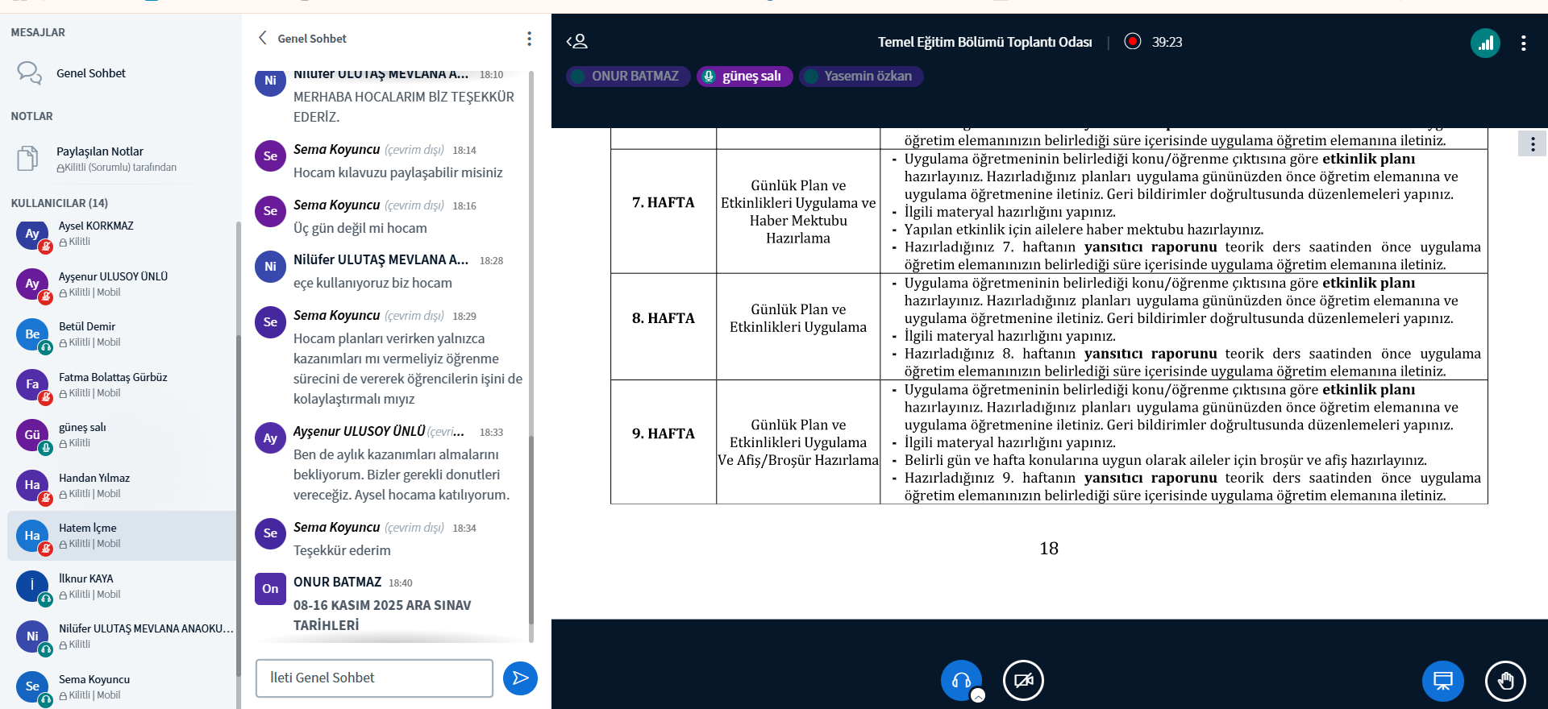Toggle the presentation display button
This screenshot has width=1548, height=709.
pyautogui.click(x=1442, y=682)
